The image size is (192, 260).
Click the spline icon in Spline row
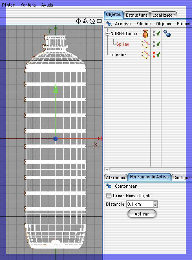click(x=145, y=44)
